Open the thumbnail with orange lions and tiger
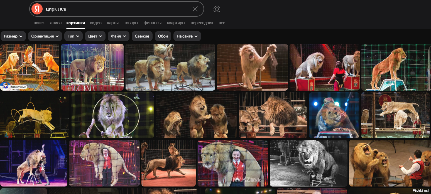This screenshot has height=194, width=431. 30,67
